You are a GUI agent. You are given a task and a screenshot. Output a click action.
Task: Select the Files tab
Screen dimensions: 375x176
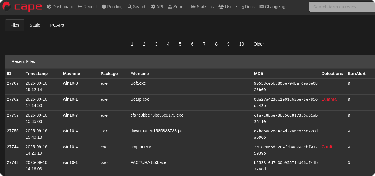tap(15, 25)
